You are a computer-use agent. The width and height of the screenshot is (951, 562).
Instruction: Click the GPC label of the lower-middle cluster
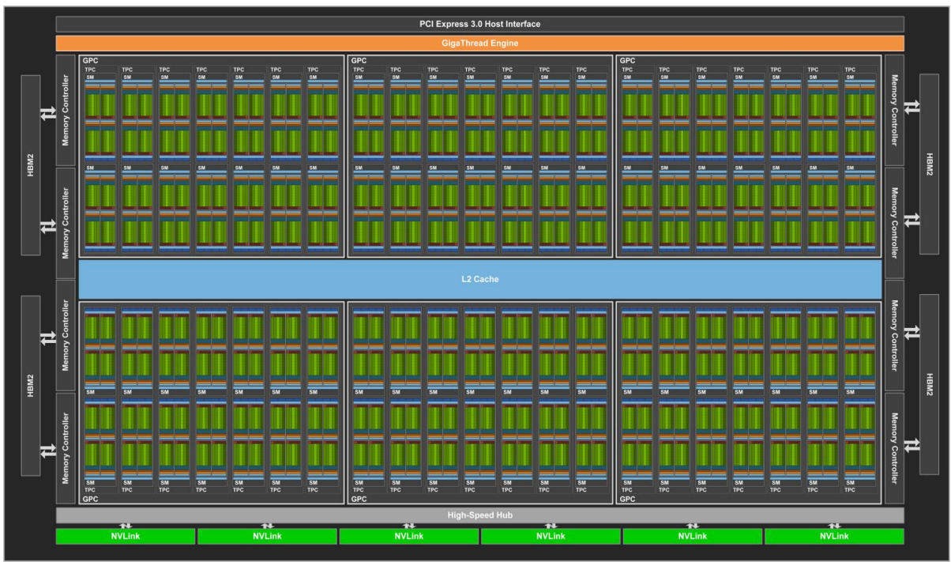358,499
